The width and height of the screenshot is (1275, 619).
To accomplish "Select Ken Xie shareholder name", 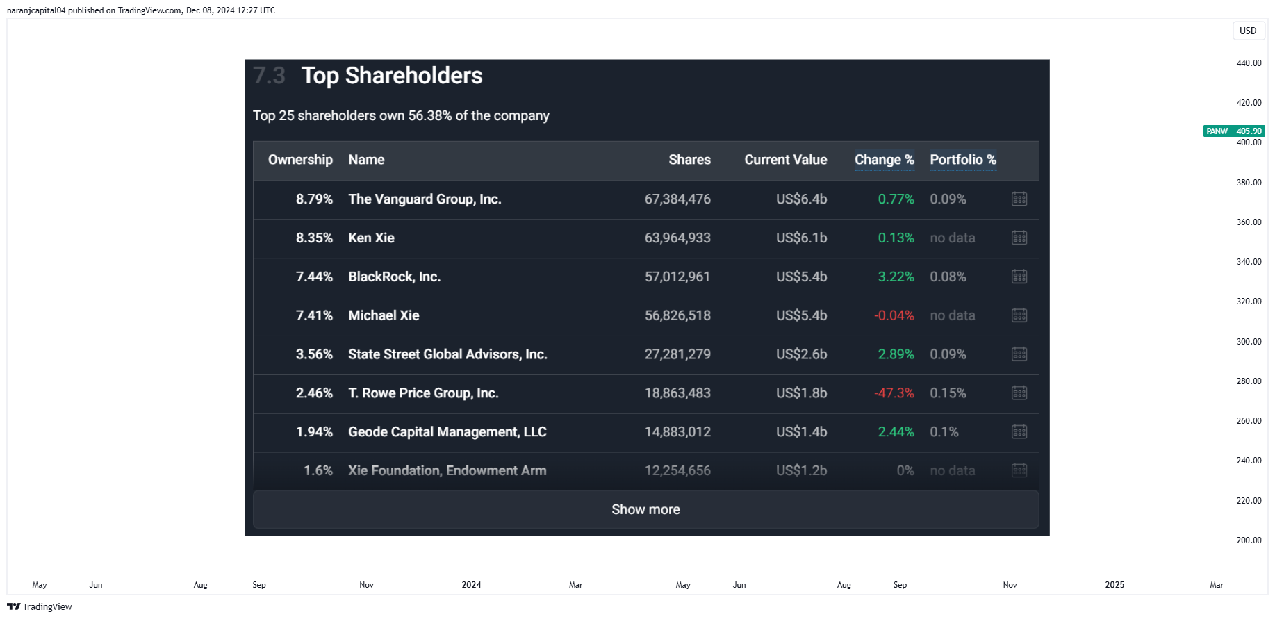I will point(371,238).
